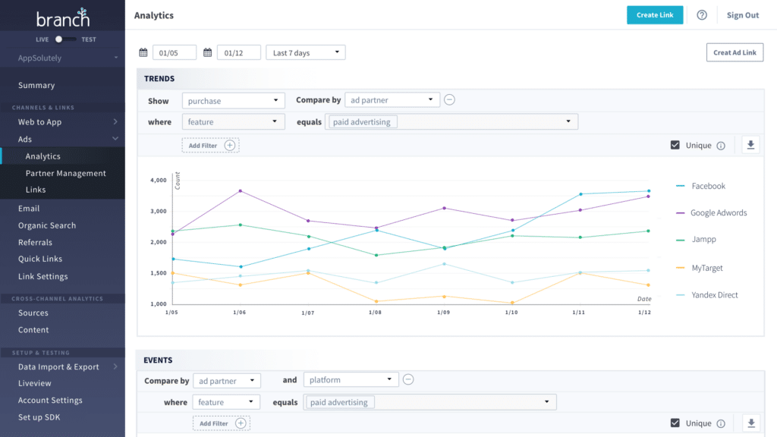Click Facebook data point at 1/12
Image resolution: width=777 pixels, height=437 pixels.
tap(649, 190)
